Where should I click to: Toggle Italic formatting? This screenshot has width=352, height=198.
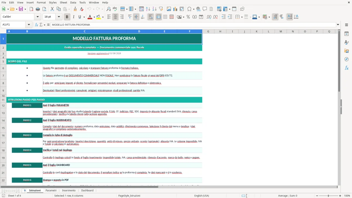pos(74,17)
